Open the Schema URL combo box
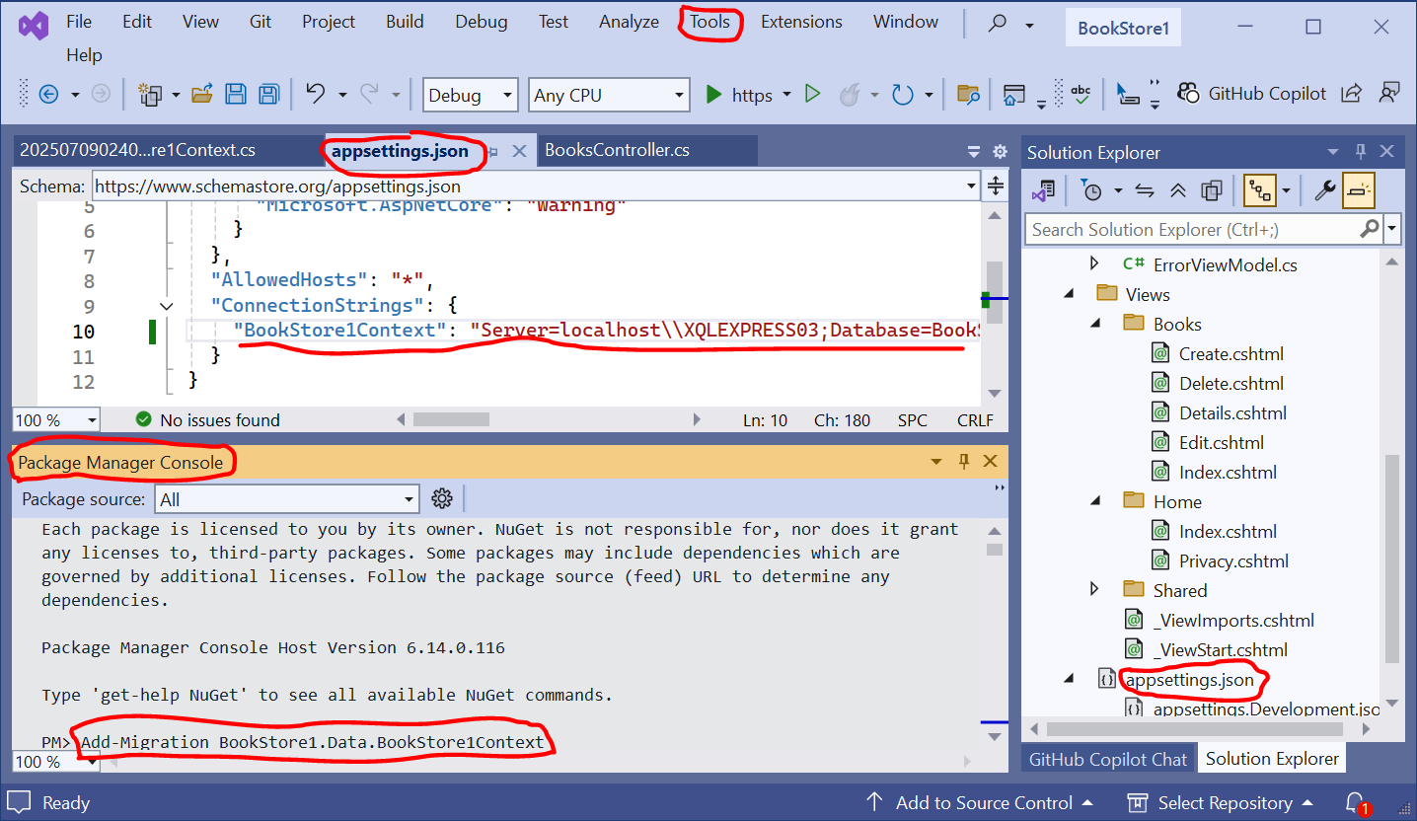Viewport: 1417px width, 821px height. point(536,186)
